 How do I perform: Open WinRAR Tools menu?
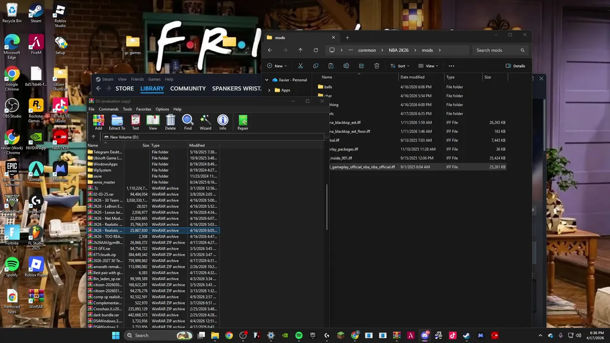(x=127, y=109)
